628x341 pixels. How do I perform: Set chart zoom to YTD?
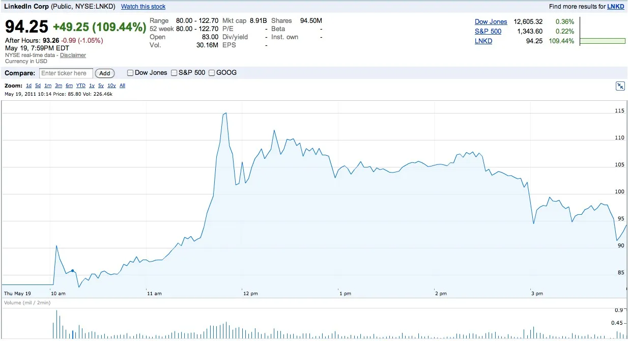81,86
